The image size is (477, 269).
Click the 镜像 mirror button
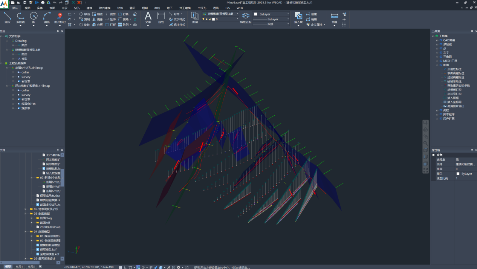[x=97, y=19]
